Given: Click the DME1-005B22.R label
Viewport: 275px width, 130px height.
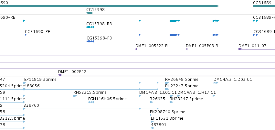Looking at the screenshot, I should pyautogui.click(x=152, y=46).
